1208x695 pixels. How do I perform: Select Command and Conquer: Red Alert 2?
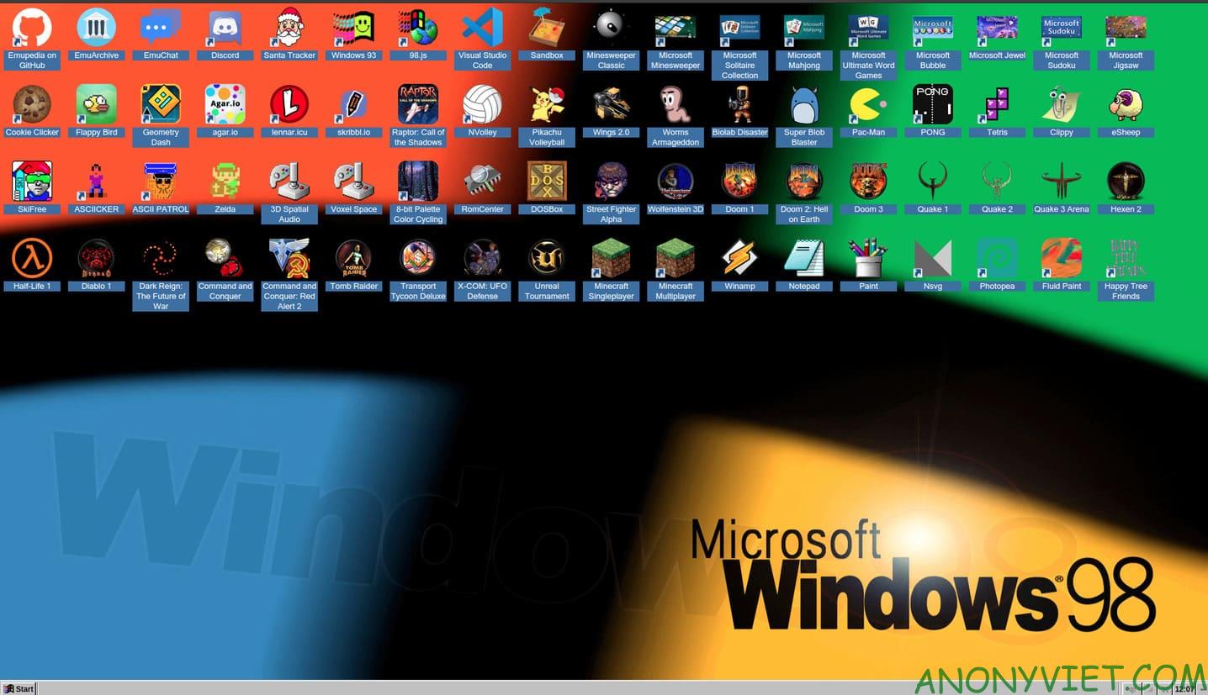[x=289, y=258]
